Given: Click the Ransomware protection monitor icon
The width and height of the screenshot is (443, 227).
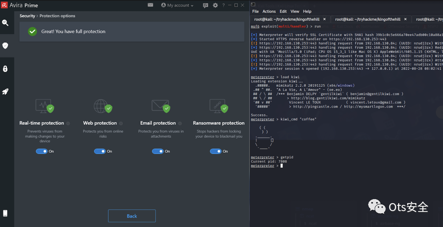Looking at the screenshot, I should tap(219, 106).
